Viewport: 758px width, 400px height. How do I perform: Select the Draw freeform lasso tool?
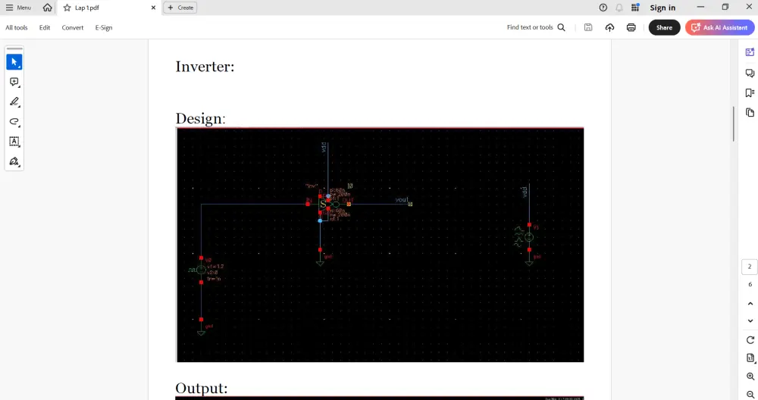14,121
